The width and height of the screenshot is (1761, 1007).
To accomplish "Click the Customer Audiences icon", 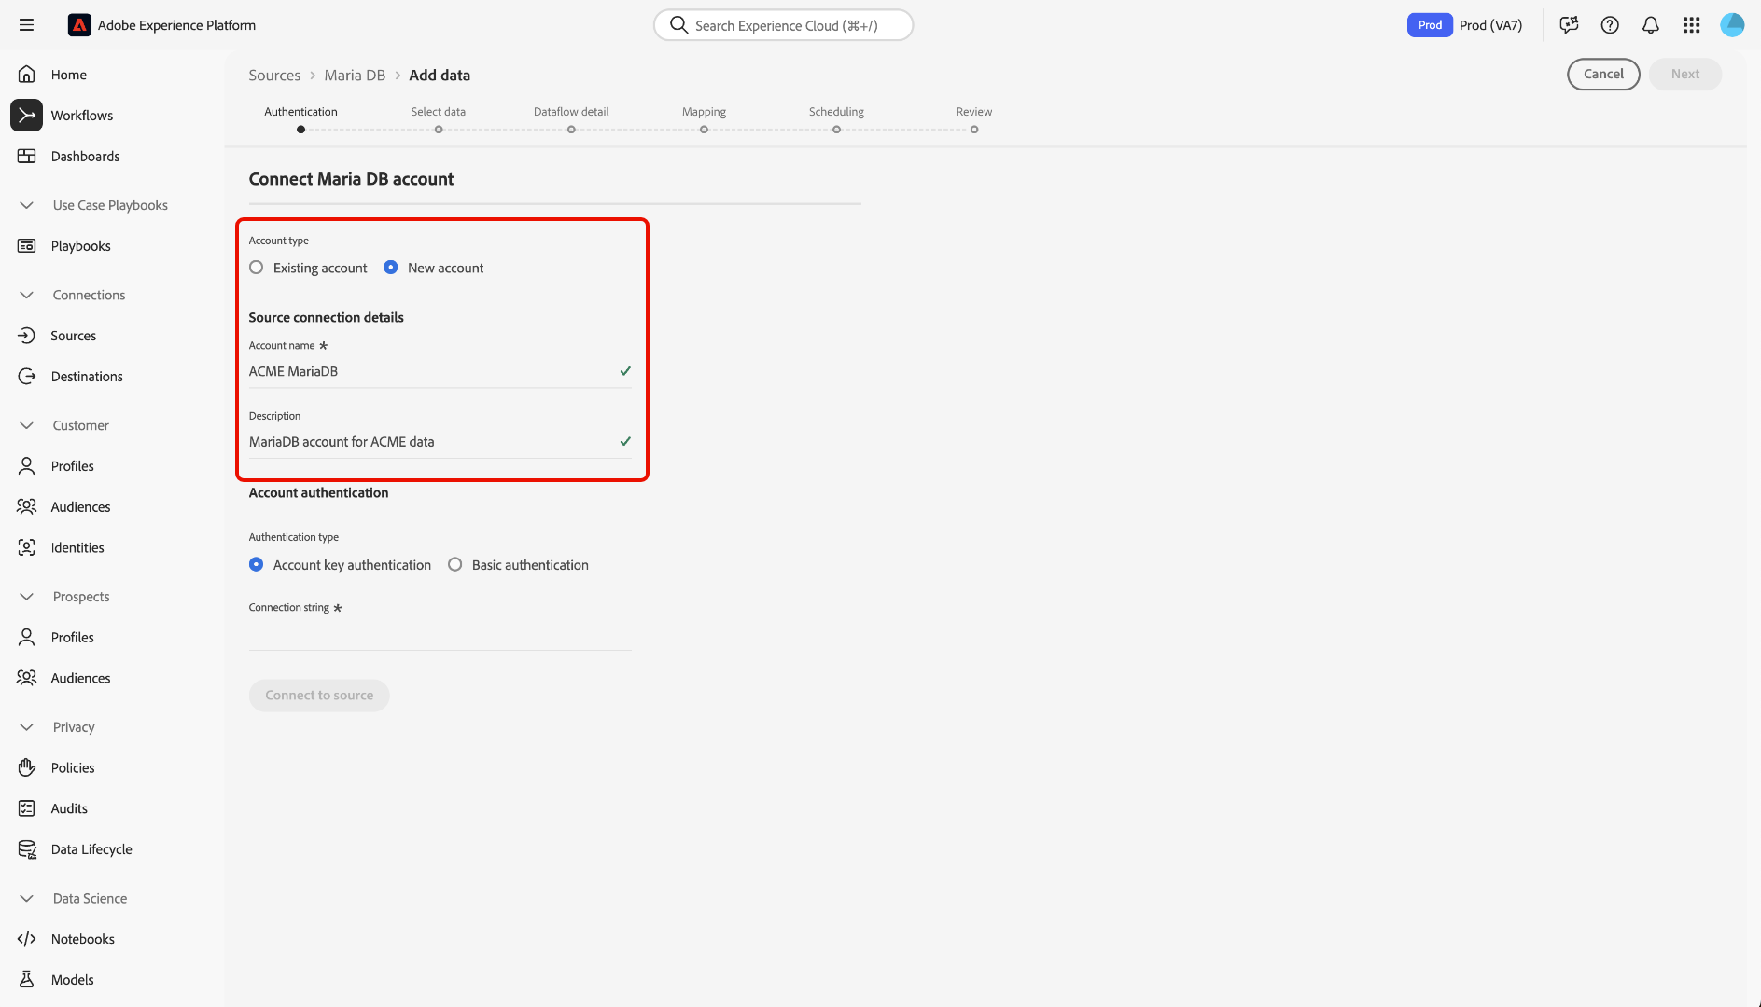I will pyautogui.click(x=27, y=507).
